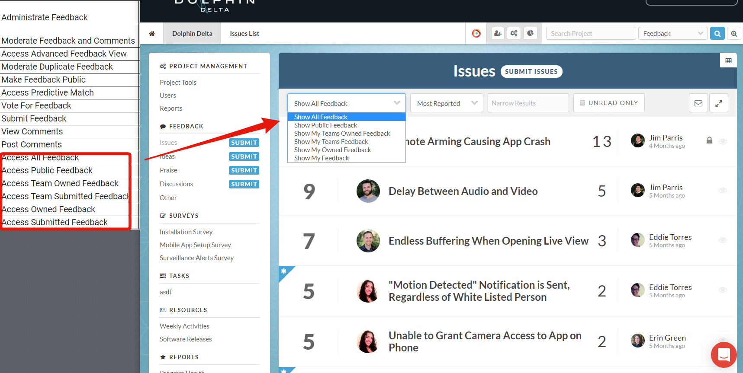Open the Dolphin Delta breadcrumb tab
Image resolution: width=743 pixels, height=373 pixels.
pyautogui.click(x=192, y=33)
